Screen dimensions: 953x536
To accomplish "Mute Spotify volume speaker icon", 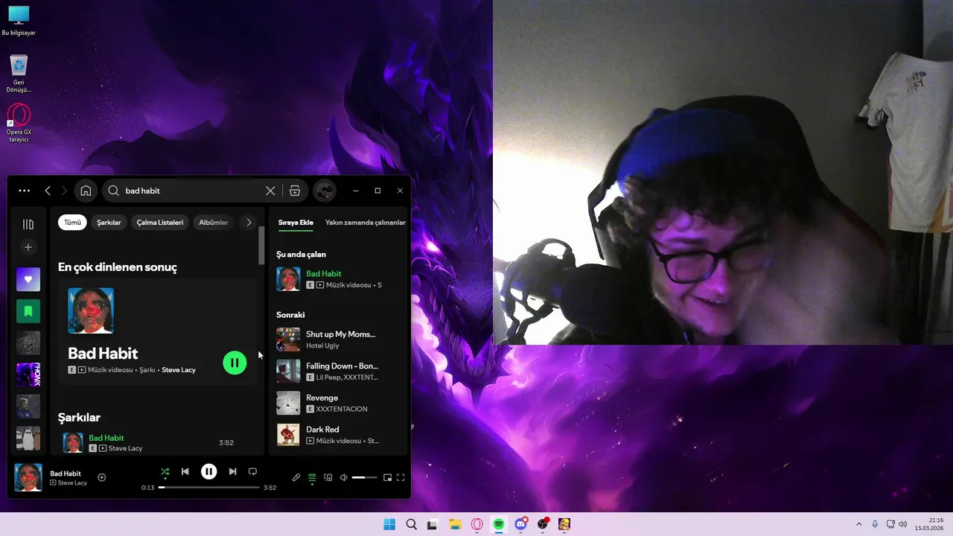I will click(x=343, y=477).
